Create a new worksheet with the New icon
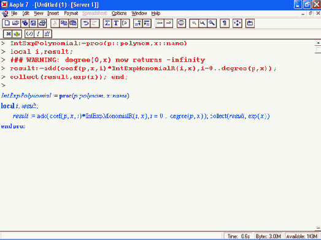 click(7, 23)
